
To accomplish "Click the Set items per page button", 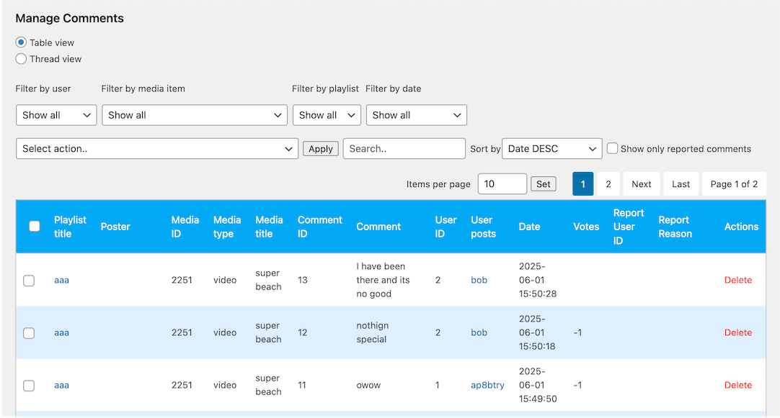I will (544, 184).
